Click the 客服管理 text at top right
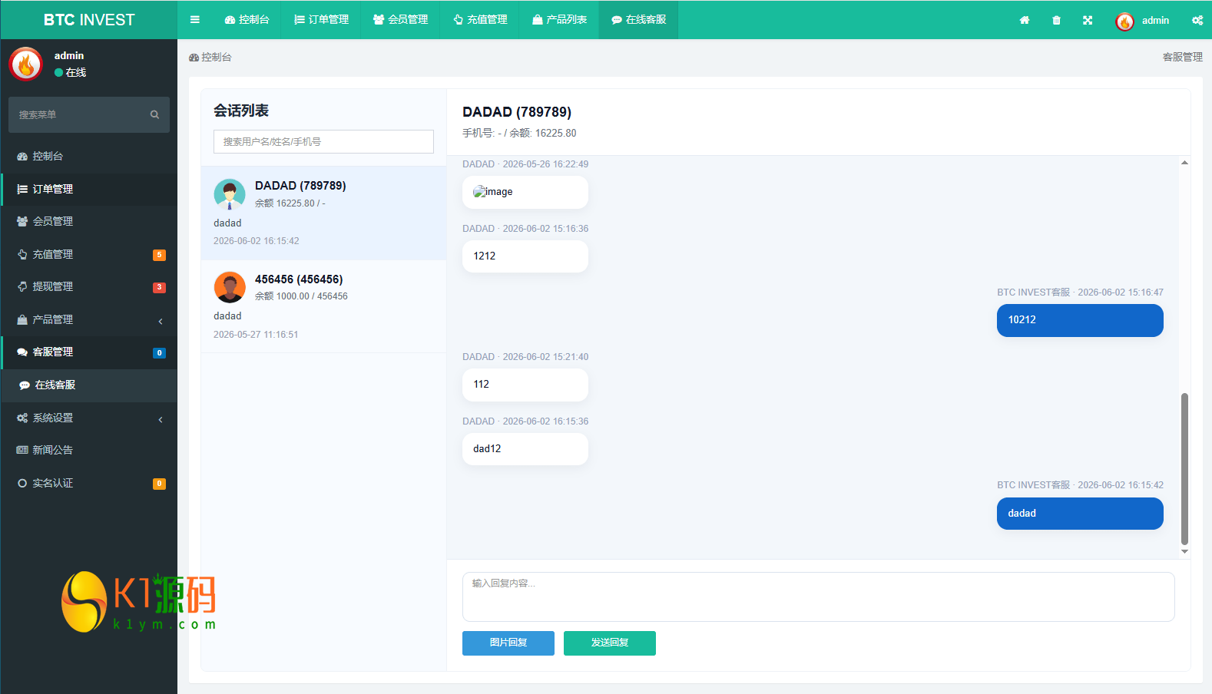The width and height of the screenshot is (1212, 694). pyautogui.click(x=1182, y=57)
